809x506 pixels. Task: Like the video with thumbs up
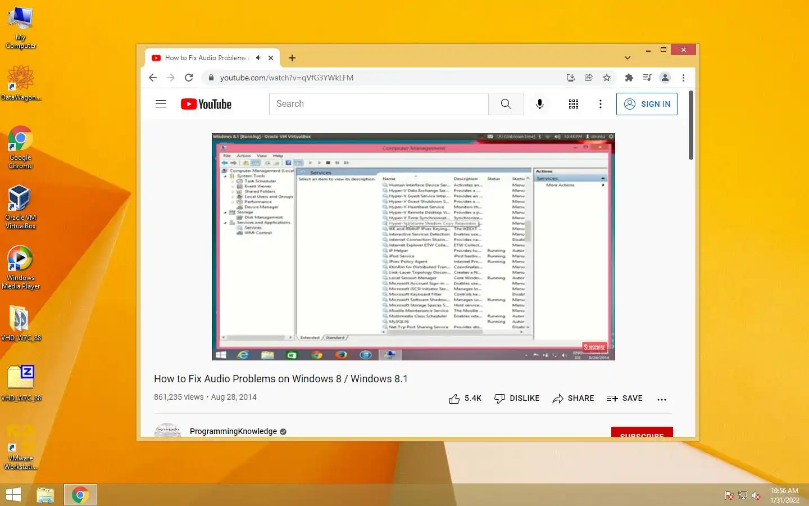click(465, 399)
